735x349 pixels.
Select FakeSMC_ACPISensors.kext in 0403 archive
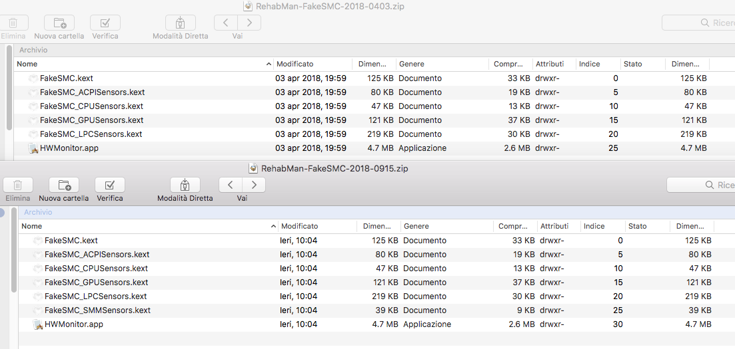92,92
